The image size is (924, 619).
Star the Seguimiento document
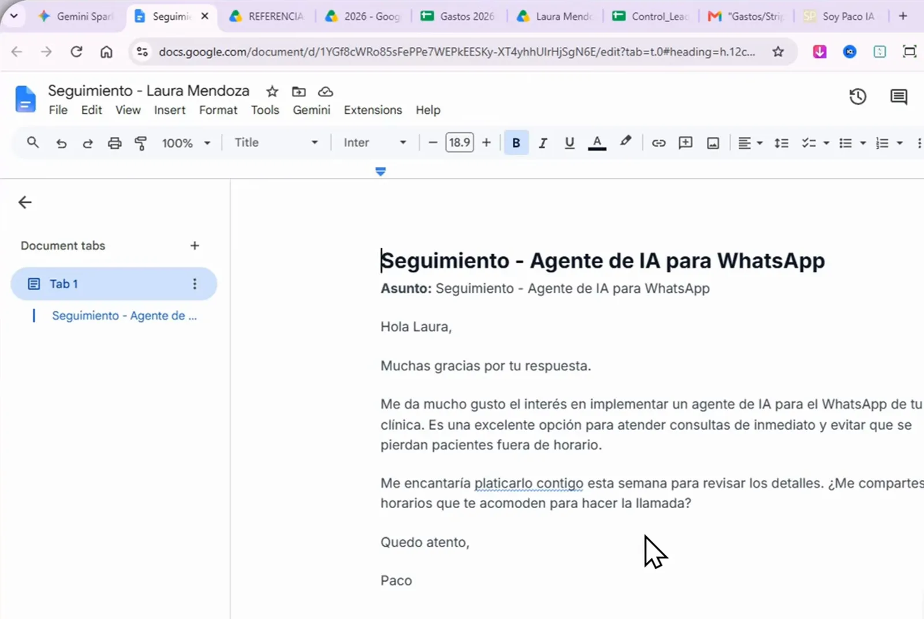point(272,91)
